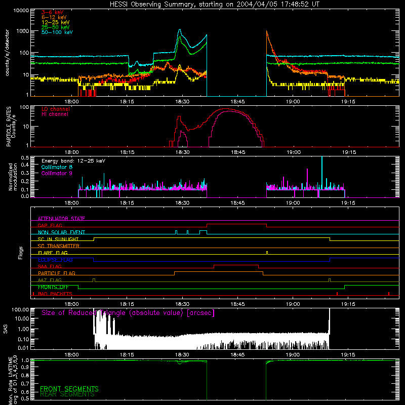Select the PARTICLE FLAG label
405x405 pixels.
(57, 273)
